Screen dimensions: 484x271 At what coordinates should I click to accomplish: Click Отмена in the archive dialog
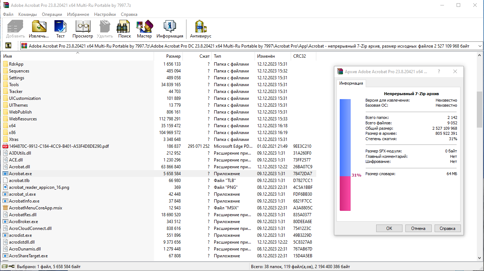[418, 228]
